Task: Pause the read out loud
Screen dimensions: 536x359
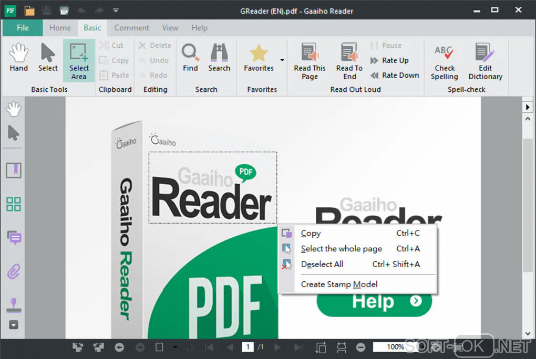Action: pyautogui.click(x=386, y=46)
